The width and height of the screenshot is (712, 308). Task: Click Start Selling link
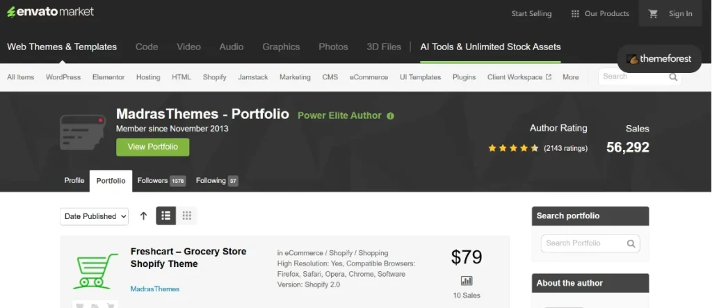[531, 14]
